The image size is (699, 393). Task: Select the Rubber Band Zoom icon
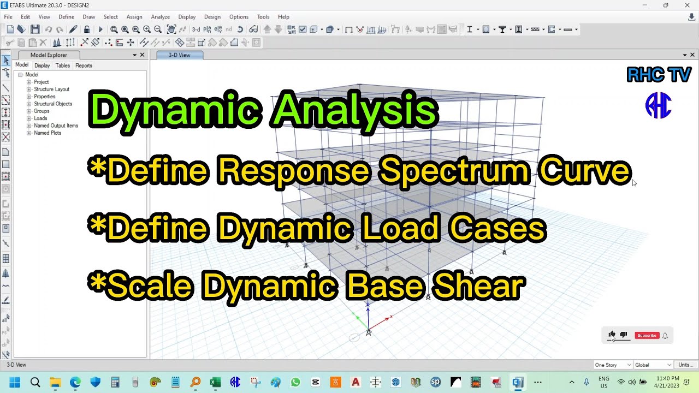pos(114,29)
